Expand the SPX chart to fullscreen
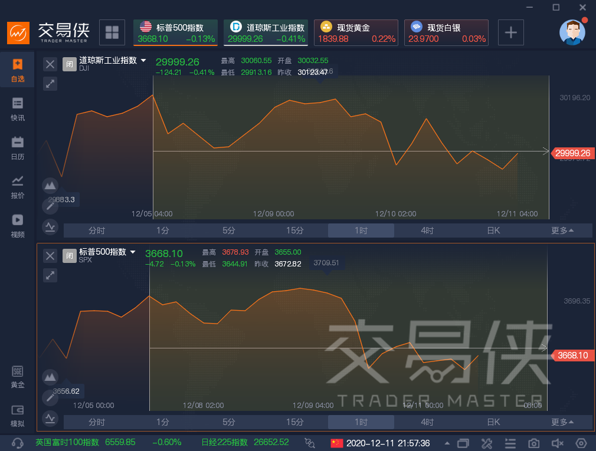The image size is (596, 451). pos(50,275)
